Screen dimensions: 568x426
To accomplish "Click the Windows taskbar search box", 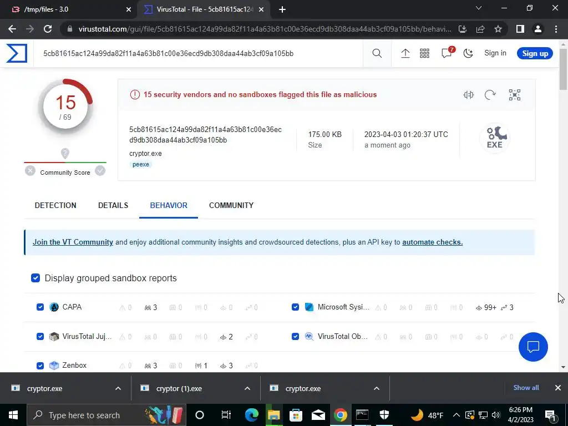I will point(106,415).
